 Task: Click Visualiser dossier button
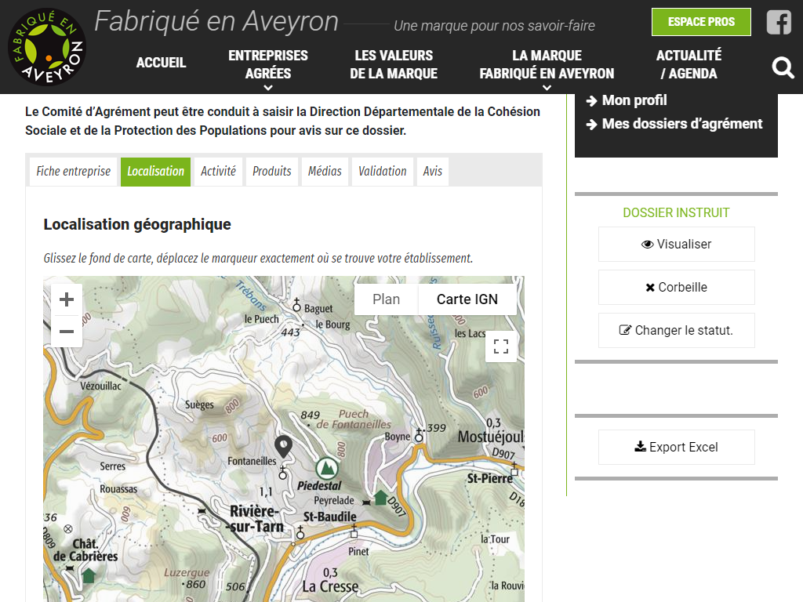coord(677,245)
